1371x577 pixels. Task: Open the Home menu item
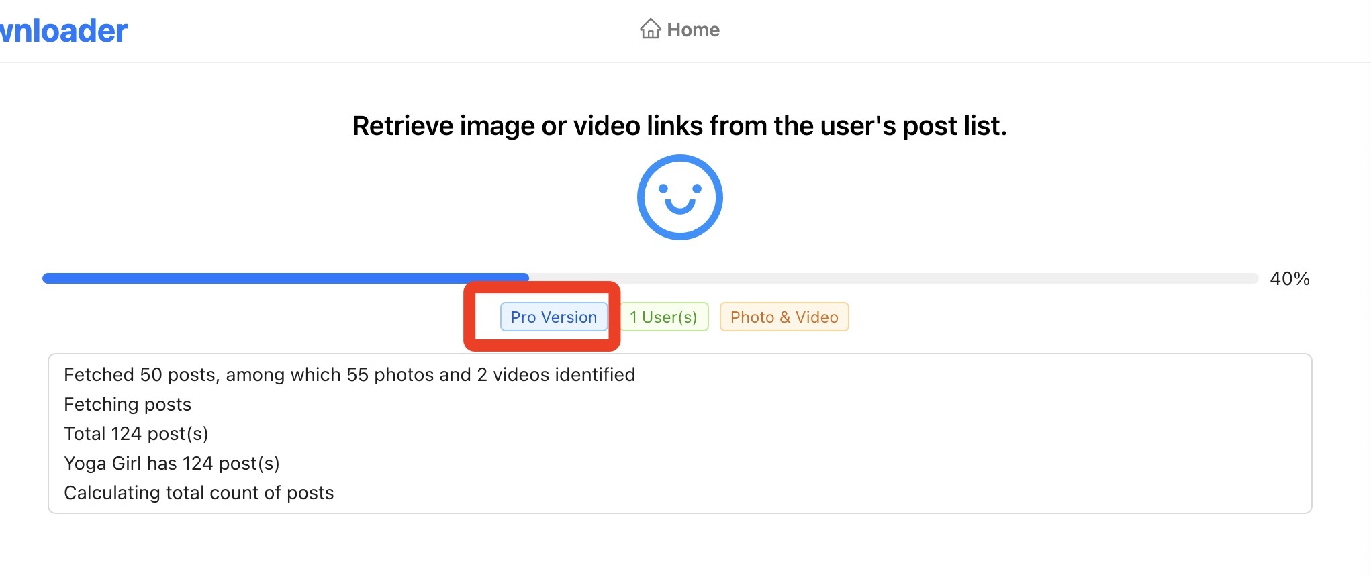(692, 30)
